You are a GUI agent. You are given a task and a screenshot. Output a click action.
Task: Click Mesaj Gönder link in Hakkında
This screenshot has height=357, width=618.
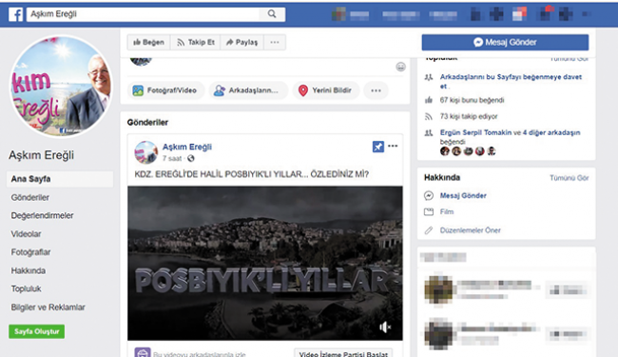pyautogui.click(x=463, y=196)
